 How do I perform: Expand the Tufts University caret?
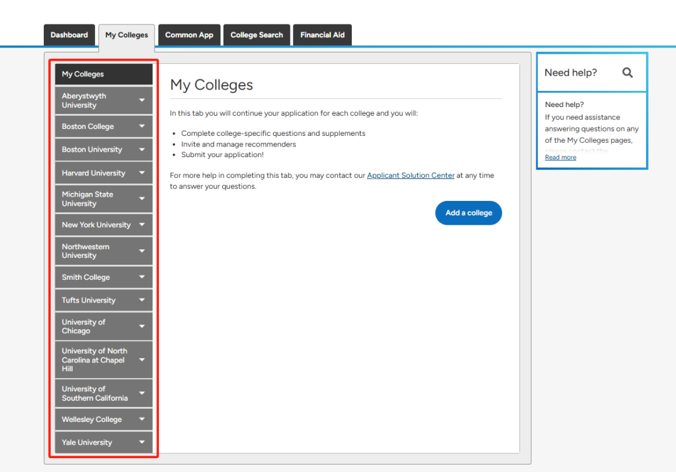(142, 300)
